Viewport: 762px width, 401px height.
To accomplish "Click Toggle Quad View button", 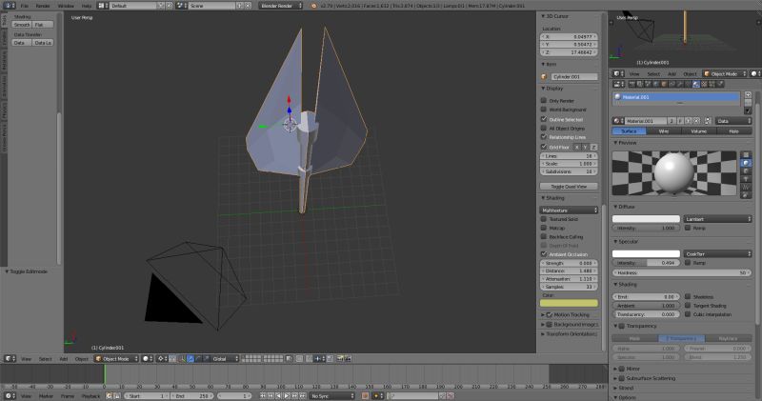I will [x=569, y=186].
